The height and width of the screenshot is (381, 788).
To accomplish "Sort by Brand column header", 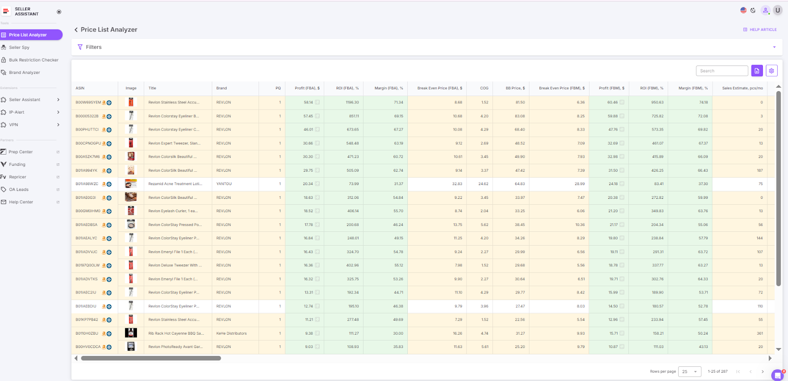I will (222, 88).
